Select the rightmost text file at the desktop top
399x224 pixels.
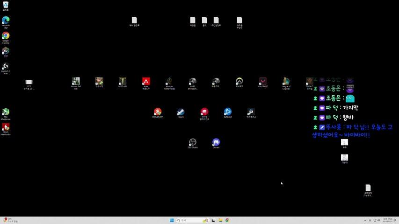coord(239,22)
